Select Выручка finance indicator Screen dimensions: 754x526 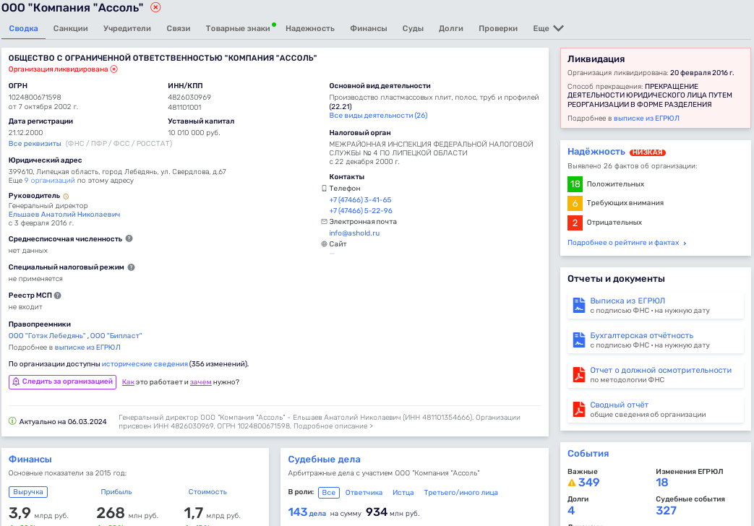(x=28, y=492)
